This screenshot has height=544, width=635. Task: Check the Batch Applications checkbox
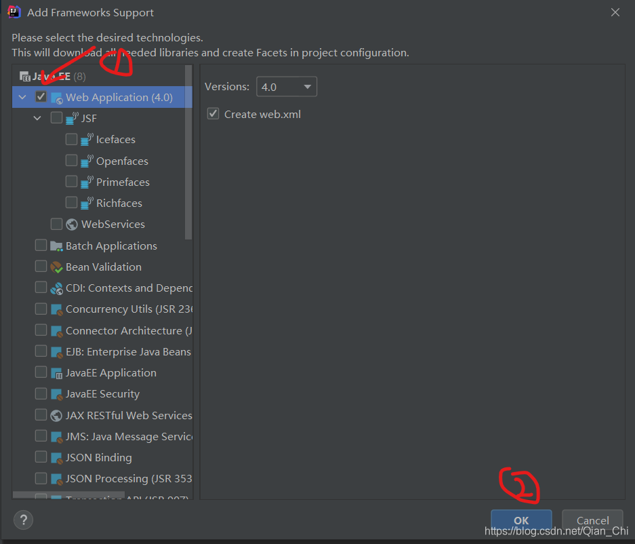click(x=41, y=245)
